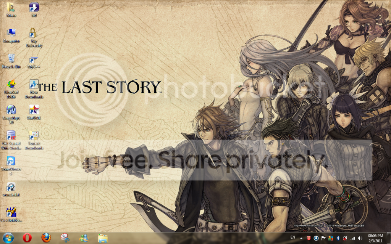391x244 pixels.
Task: Open the volume speaker tray icon
Action: point(360,238)
